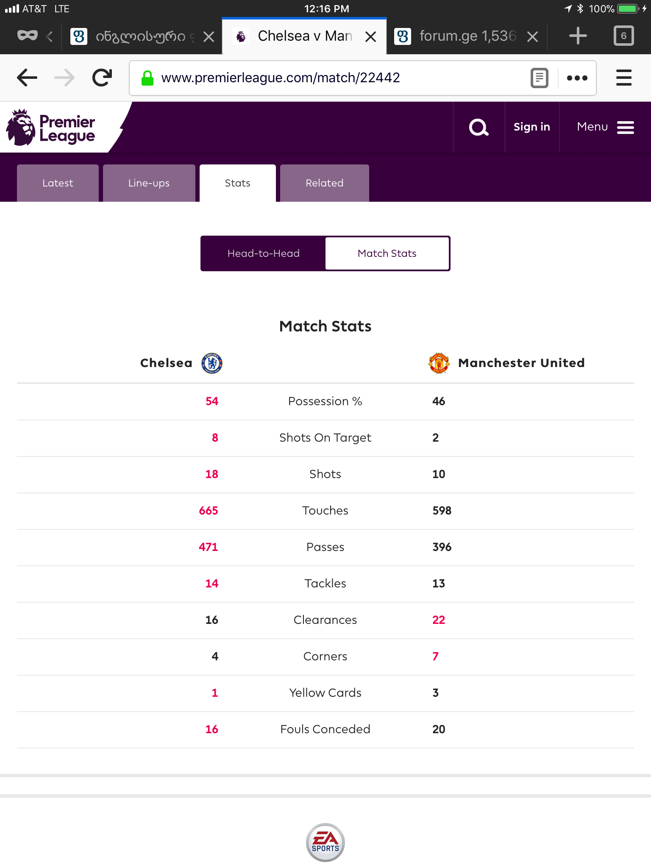Switch to the Latest tab
The image size is (651, 868).
[x=58, y=183]
